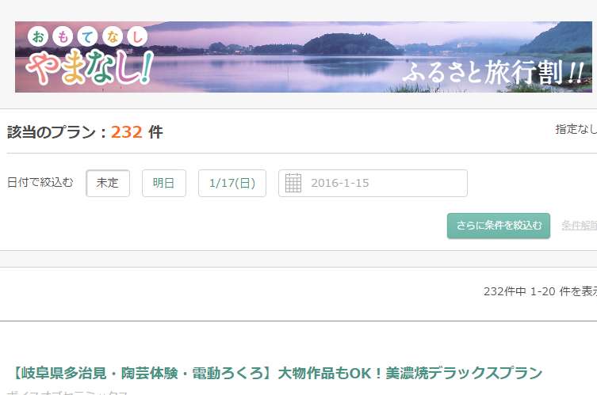Select the 明日 date filter

point(164,183)
